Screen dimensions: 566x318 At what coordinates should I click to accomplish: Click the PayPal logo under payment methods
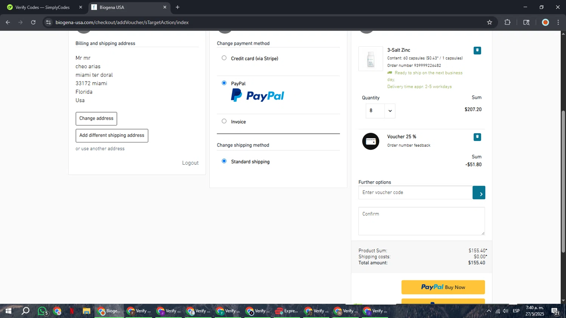[x=257, y=96]
